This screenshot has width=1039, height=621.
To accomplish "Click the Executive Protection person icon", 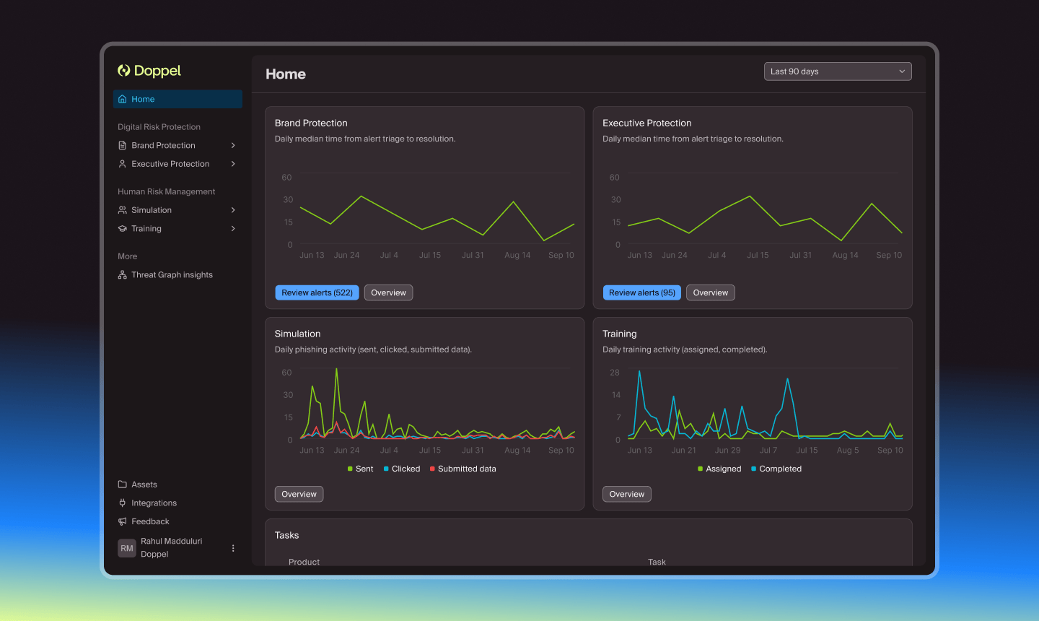I will point(123,164).
